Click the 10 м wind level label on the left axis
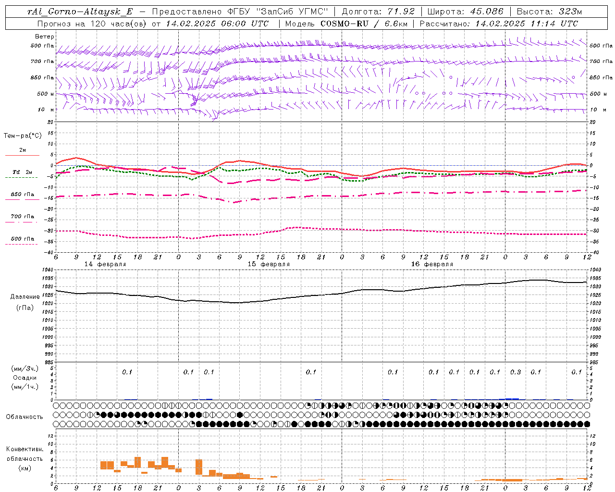Image resolution: width=615 pixels, height=492 pixels. (46, 110)
